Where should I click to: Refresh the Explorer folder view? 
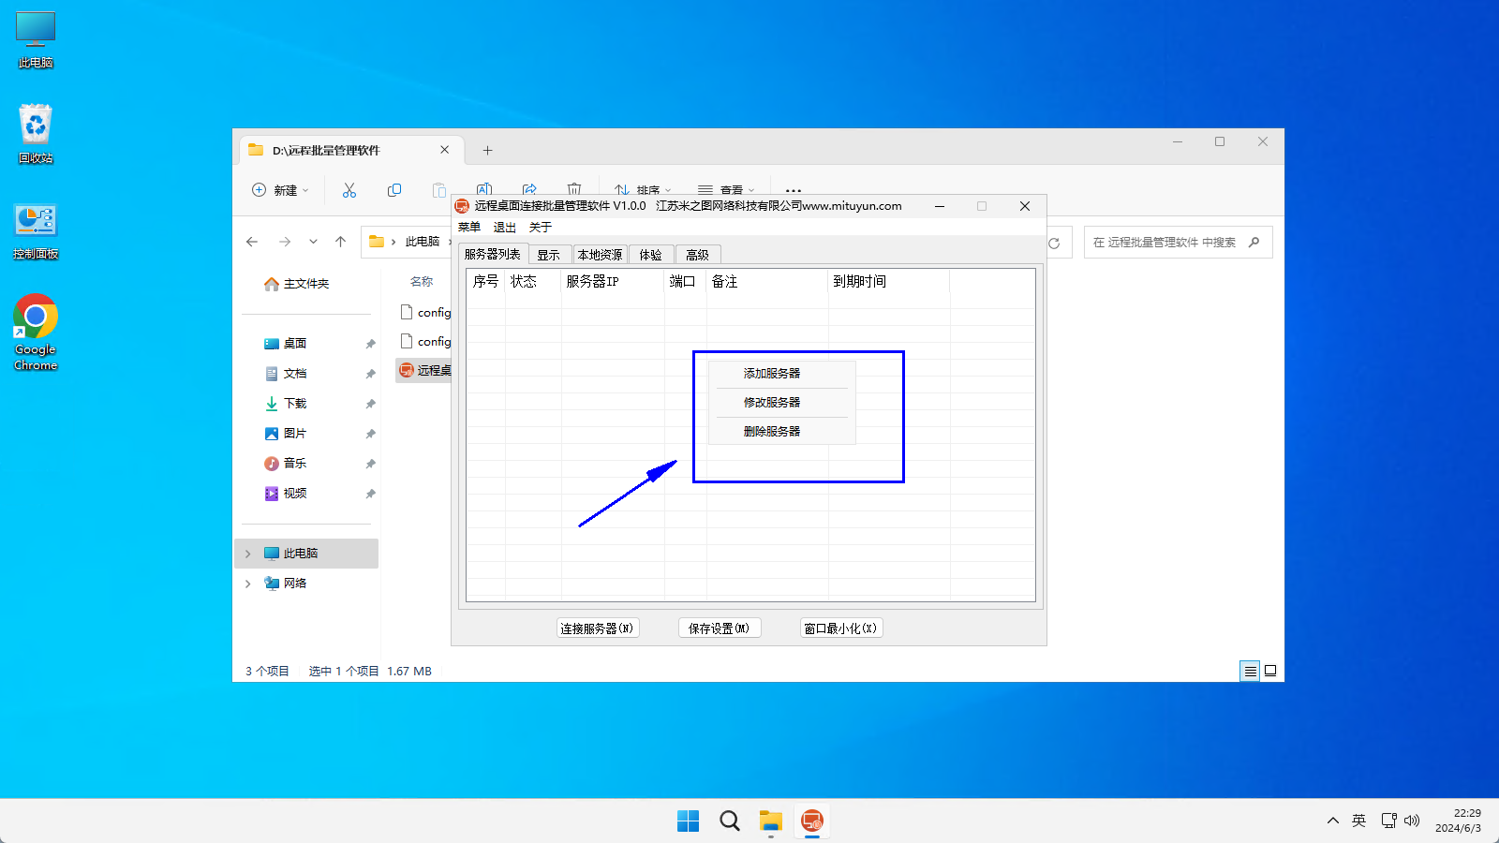tap(1054, 243)
